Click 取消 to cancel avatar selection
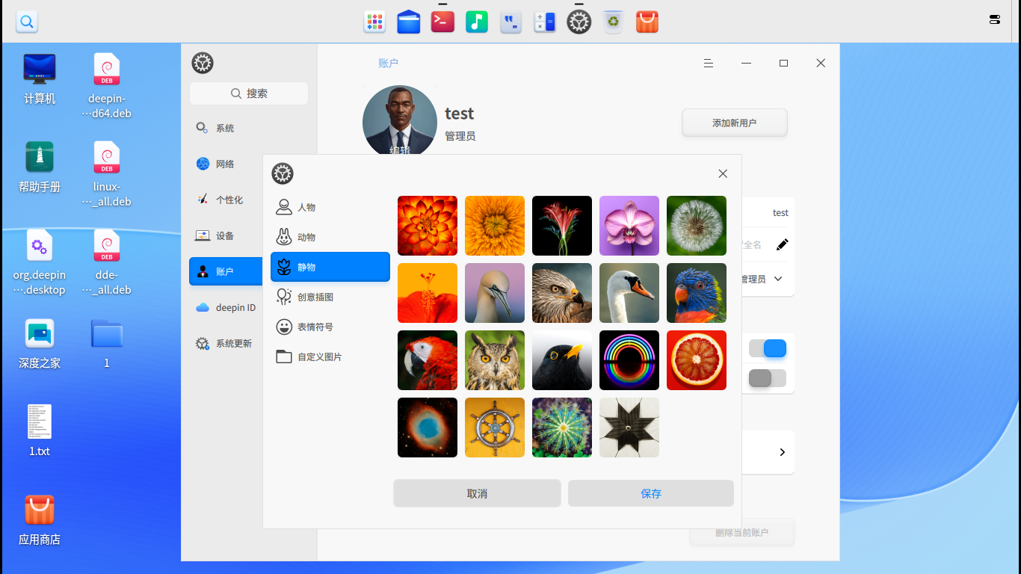This screenshot has height=574, width=1021. click(x=477, y=493)
